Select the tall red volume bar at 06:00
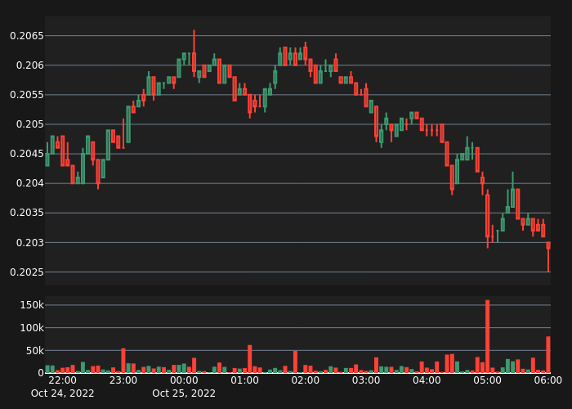 [548, 354]
